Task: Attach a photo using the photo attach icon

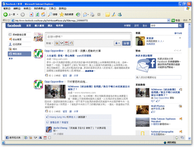Action: point(57,43)
